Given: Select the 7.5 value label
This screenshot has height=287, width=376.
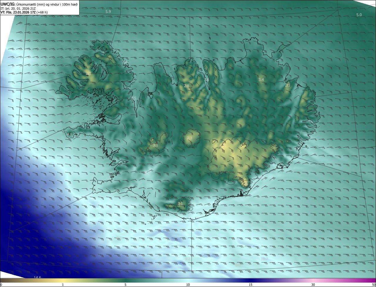Looking at the screenshot, I should pyautogui.click(x=134, y=98).
